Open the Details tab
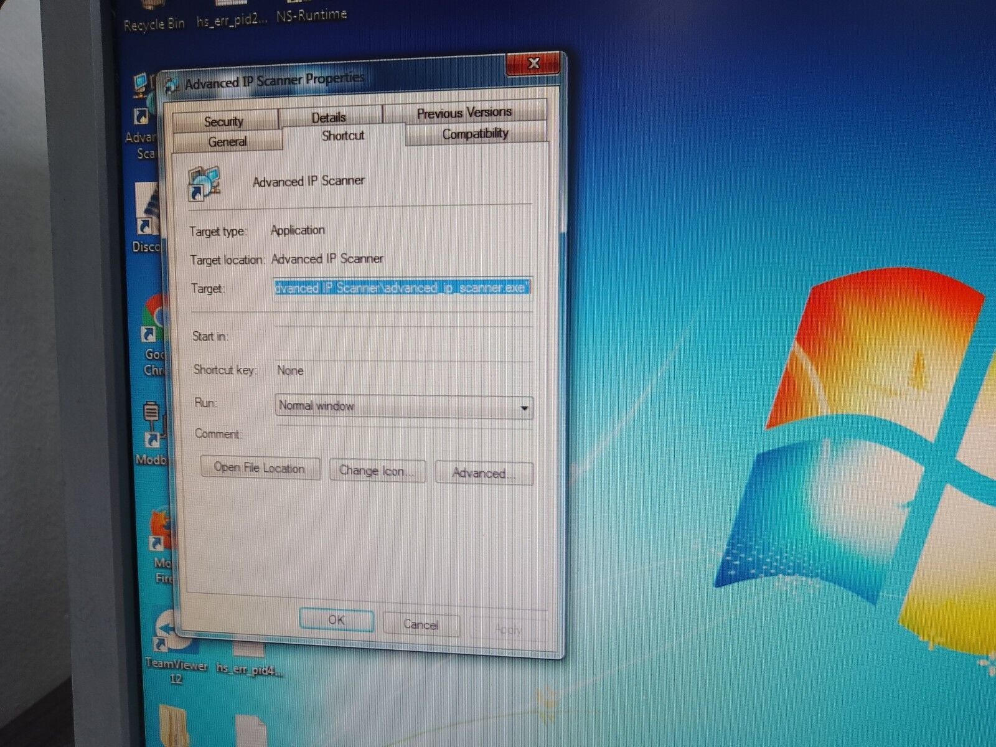The height and width of the screenshot is (747, 996). [329, 117]
